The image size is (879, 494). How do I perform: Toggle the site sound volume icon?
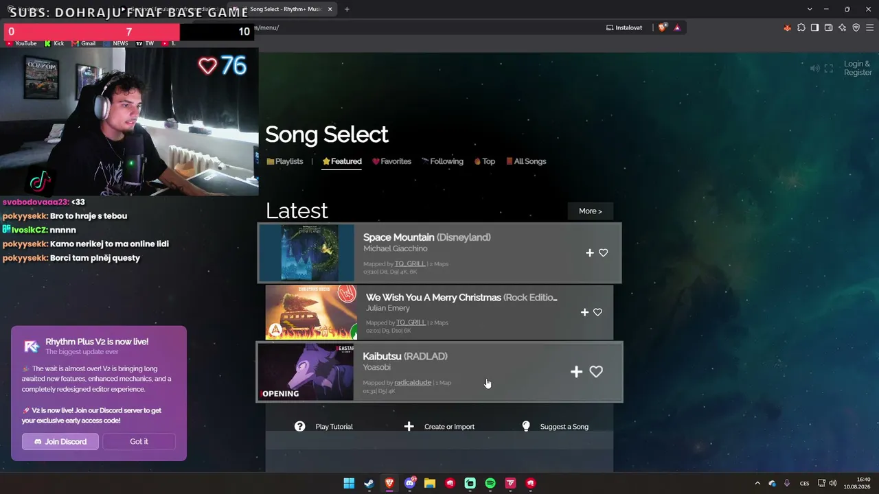[814, 69]
